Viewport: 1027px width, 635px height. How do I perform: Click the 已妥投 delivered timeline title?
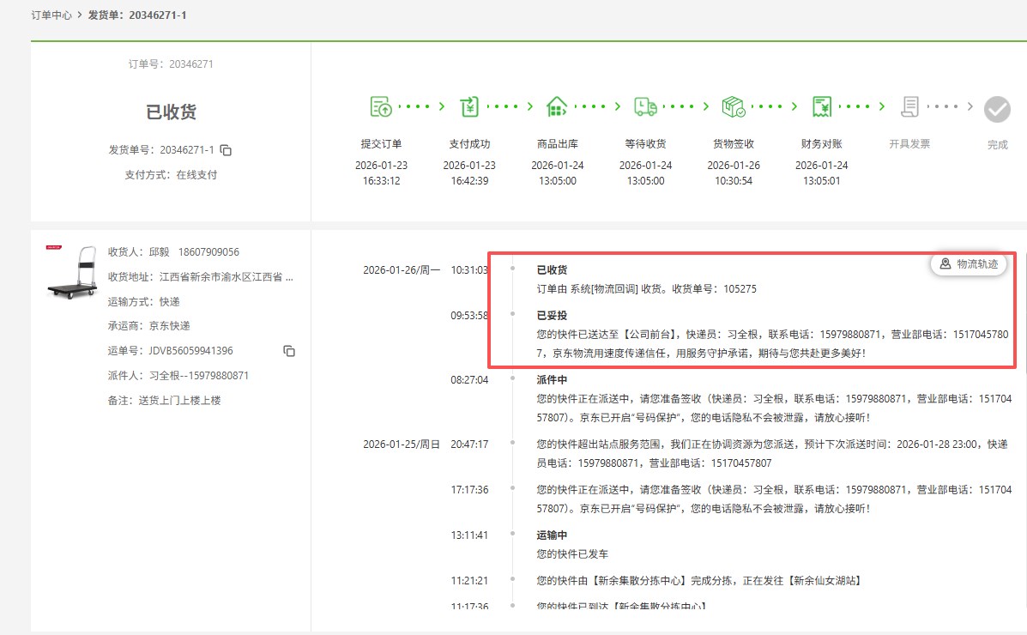[x=552, y=315]
